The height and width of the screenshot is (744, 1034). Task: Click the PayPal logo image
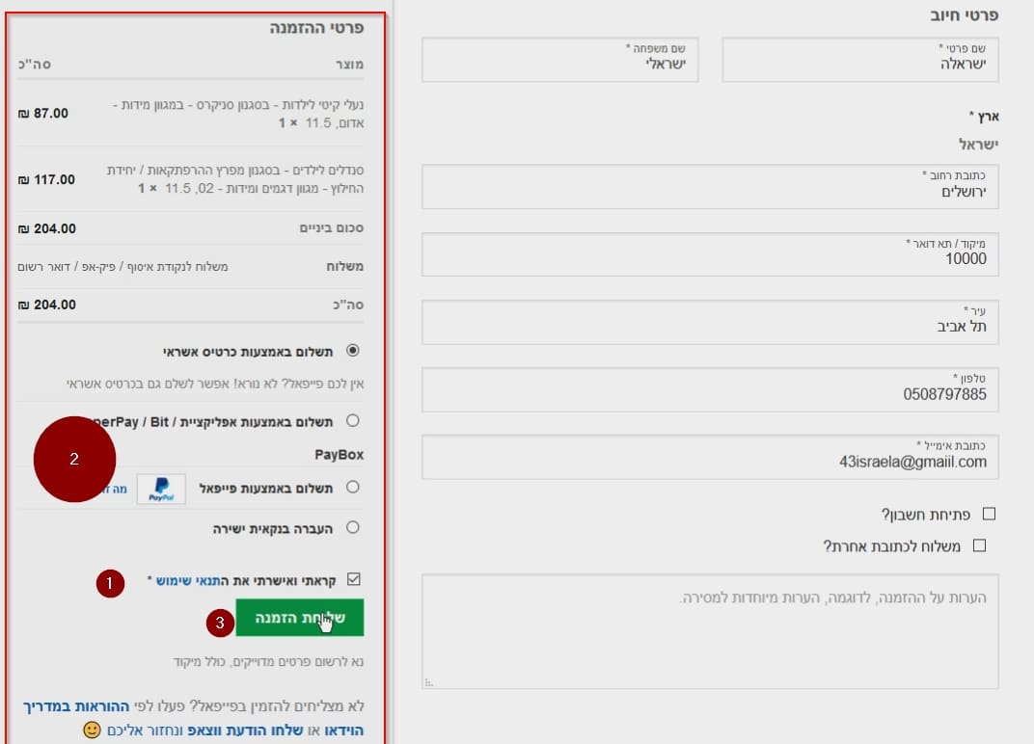click(x=161, y=489)
